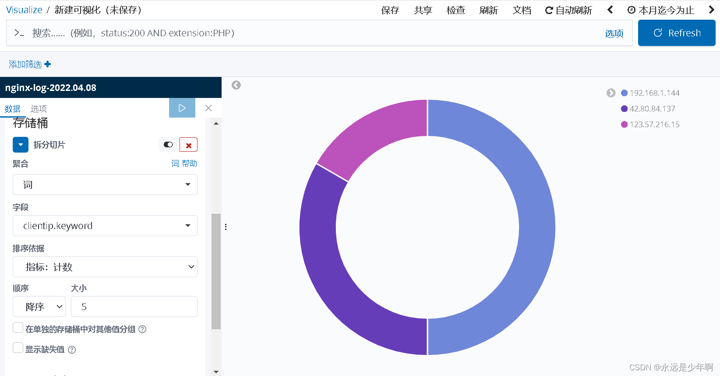Open the clientip.keyword field dropdown

pos(105,226)
